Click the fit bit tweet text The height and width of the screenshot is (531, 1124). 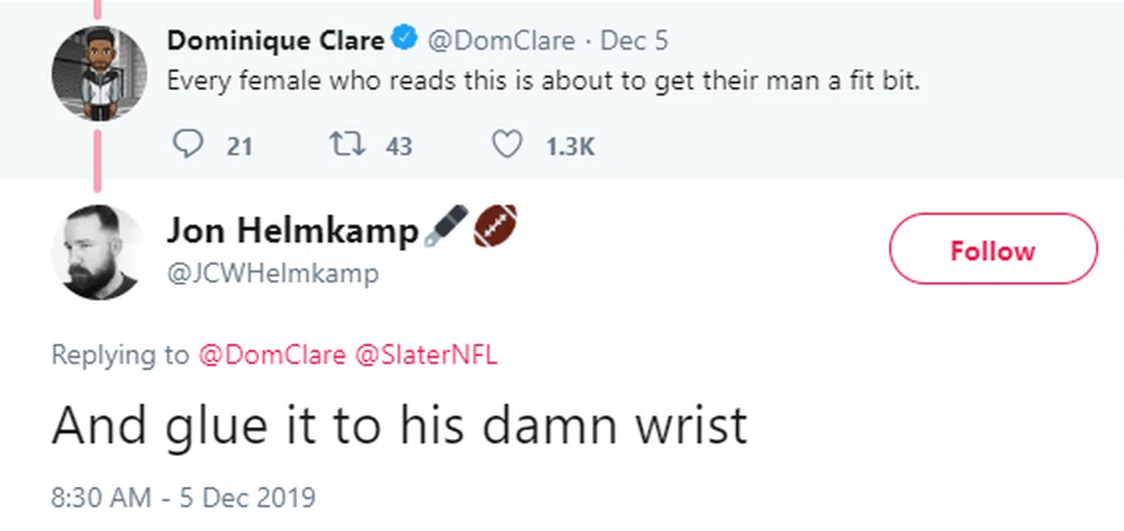click(543, 81)
